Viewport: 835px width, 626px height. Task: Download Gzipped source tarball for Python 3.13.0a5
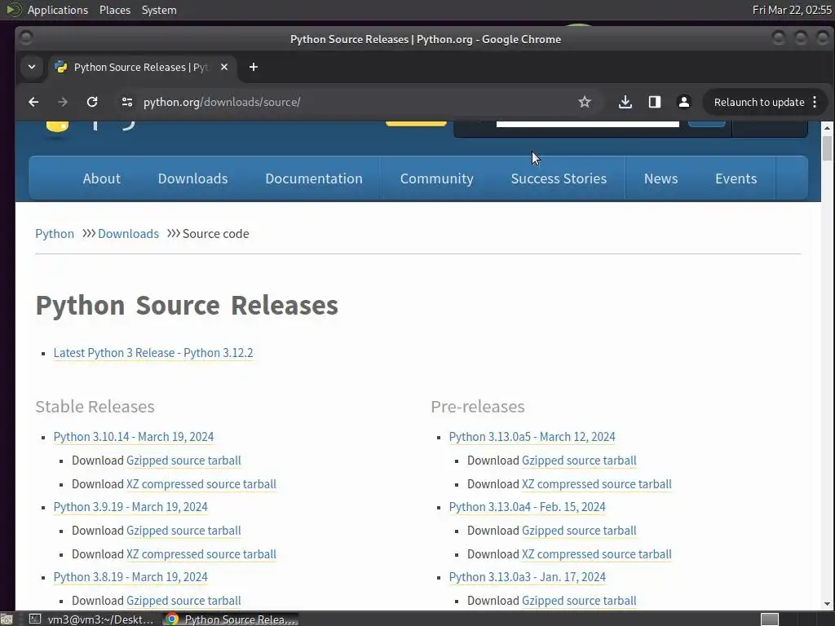tap(579, 461)
